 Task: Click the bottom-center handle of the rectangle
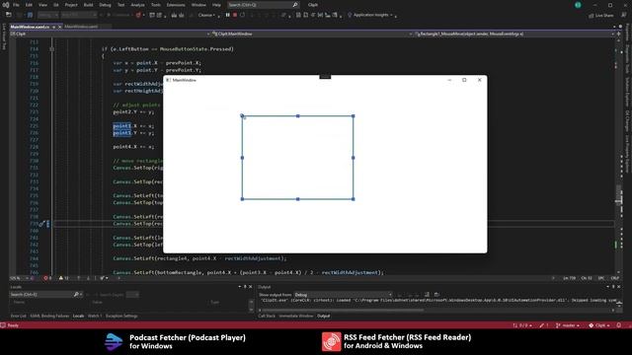[x=298, y=199]
